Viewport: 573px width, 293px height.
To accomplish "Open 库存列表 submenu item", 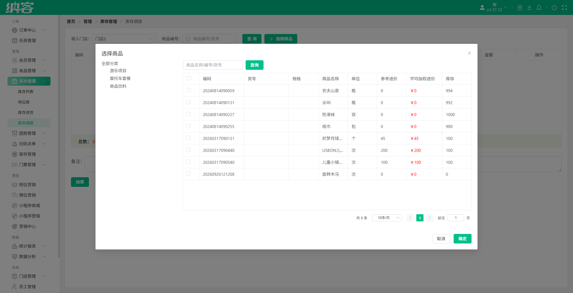I will coord(26,92).
